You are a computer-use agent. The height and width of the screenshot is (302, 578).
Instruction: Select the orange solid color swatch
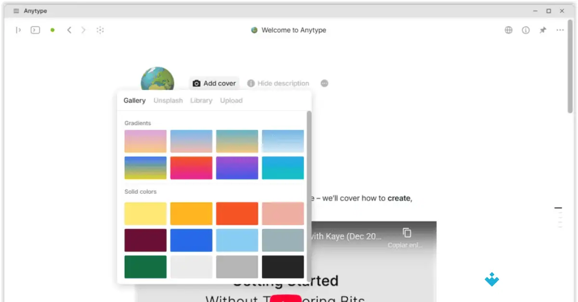(191, 214)
